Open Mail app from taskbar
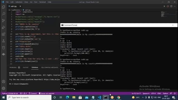Image resolution: width=178 pixels, height=100 pixels. pyautogui.click(x=86, y=97)
